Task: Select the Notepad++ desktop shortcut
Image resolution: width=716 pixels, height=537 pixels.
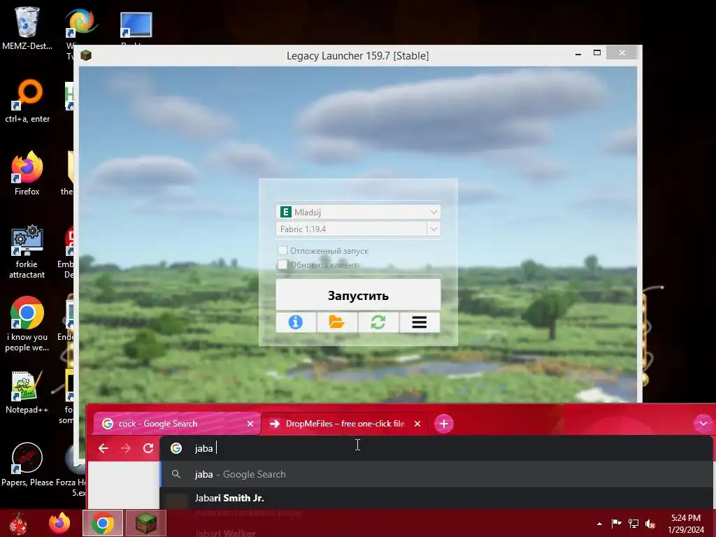Action: pyautogui.click(x=27, y=392)
